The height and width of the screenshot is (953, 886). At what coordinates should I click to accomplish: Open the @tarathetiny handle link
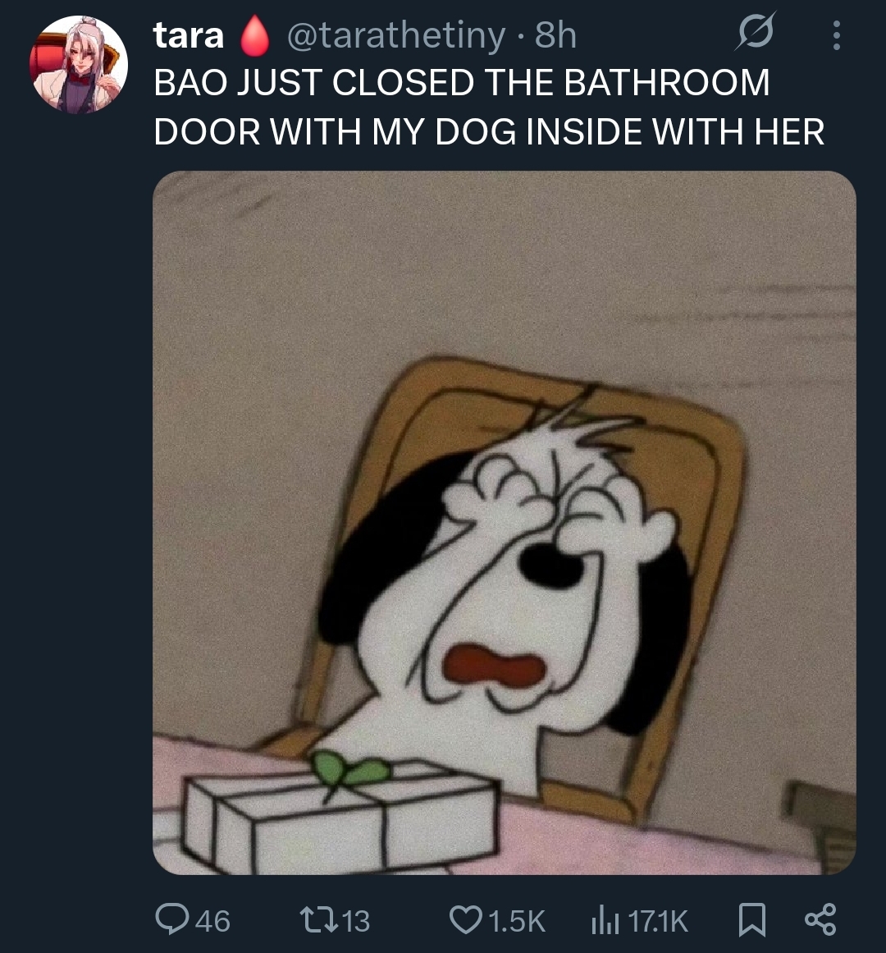395,35
